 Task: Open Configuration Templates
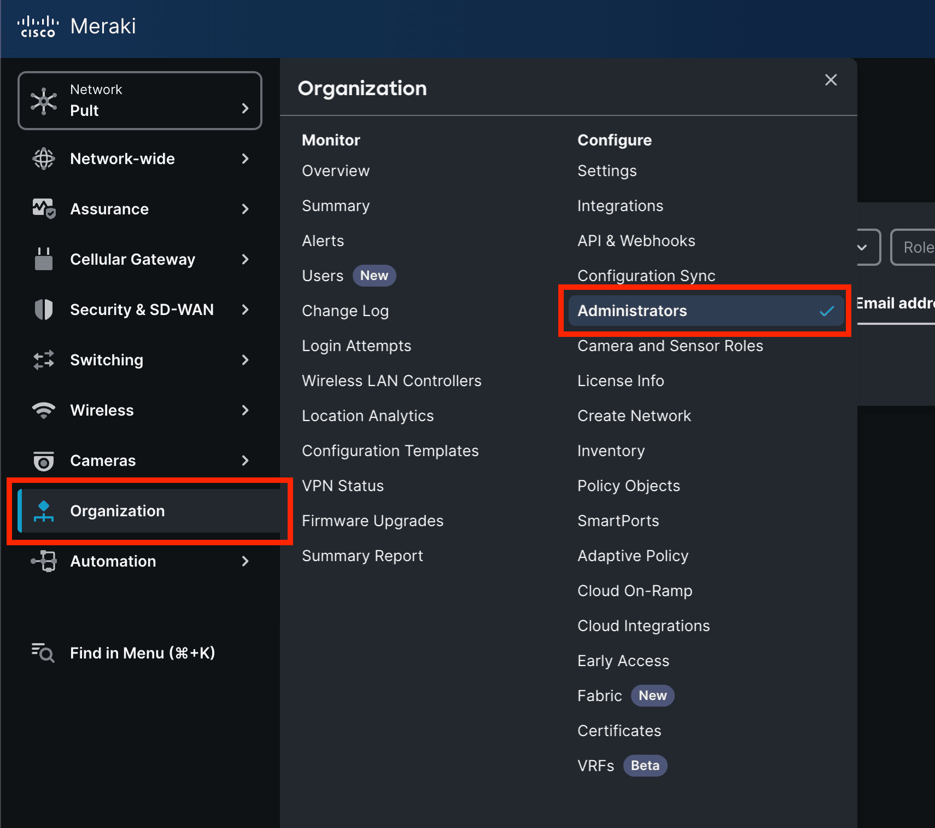390,451
